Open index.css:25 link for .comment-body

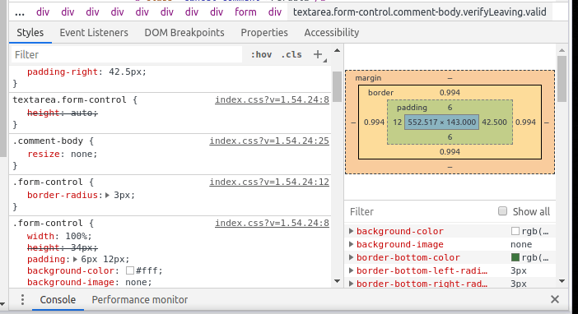click(269, 141)
